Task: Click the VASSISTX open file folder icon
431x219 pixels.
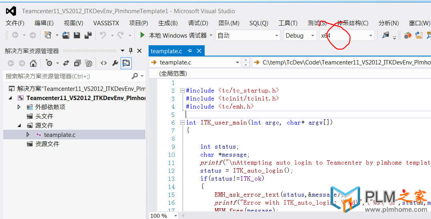Action: (x=419, y=35)
